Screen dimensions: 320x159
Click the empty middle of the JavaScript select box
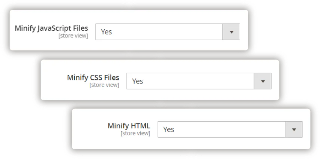tap(165, 32)
